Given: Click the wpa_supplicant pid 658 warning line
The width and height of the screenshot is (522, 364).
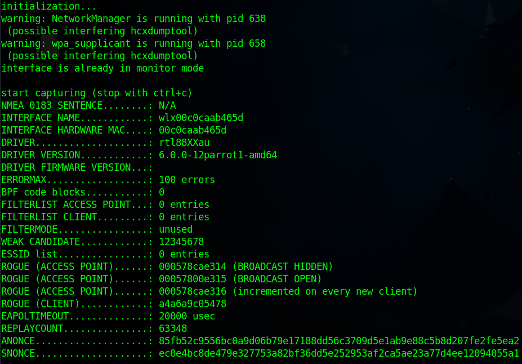Looking at the screenshot, I should click(133, 43).
